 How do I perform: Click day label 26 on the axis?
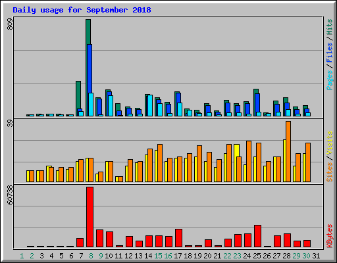267,256
